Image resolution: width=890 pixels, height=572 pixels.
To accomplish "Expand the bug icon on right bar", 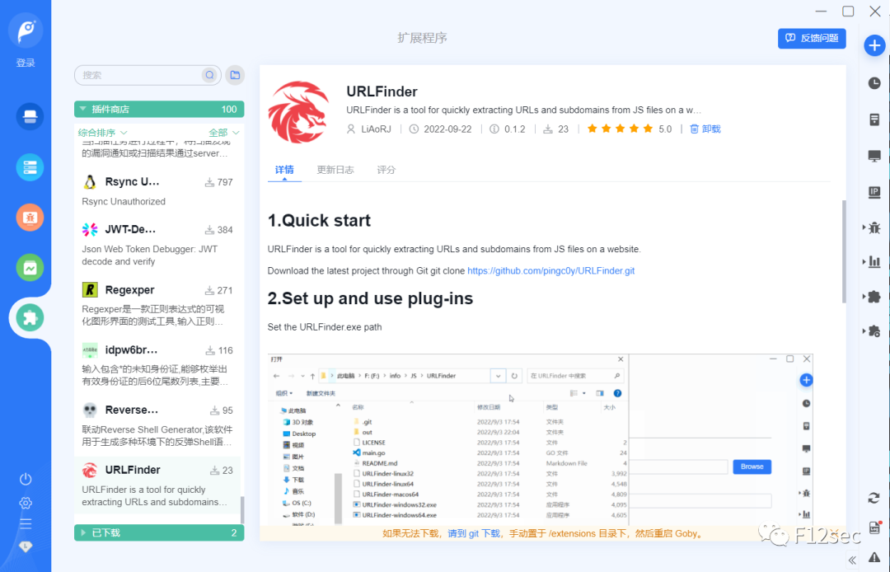I will pyautogui.click(x=873, y=227).
